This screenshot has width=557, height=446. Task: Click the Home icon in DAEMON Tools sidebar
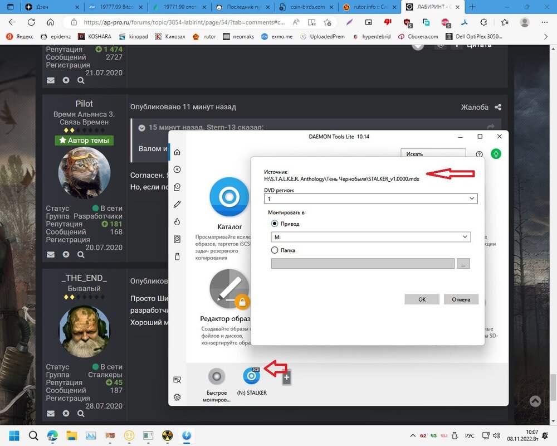(x=177, y=152)
